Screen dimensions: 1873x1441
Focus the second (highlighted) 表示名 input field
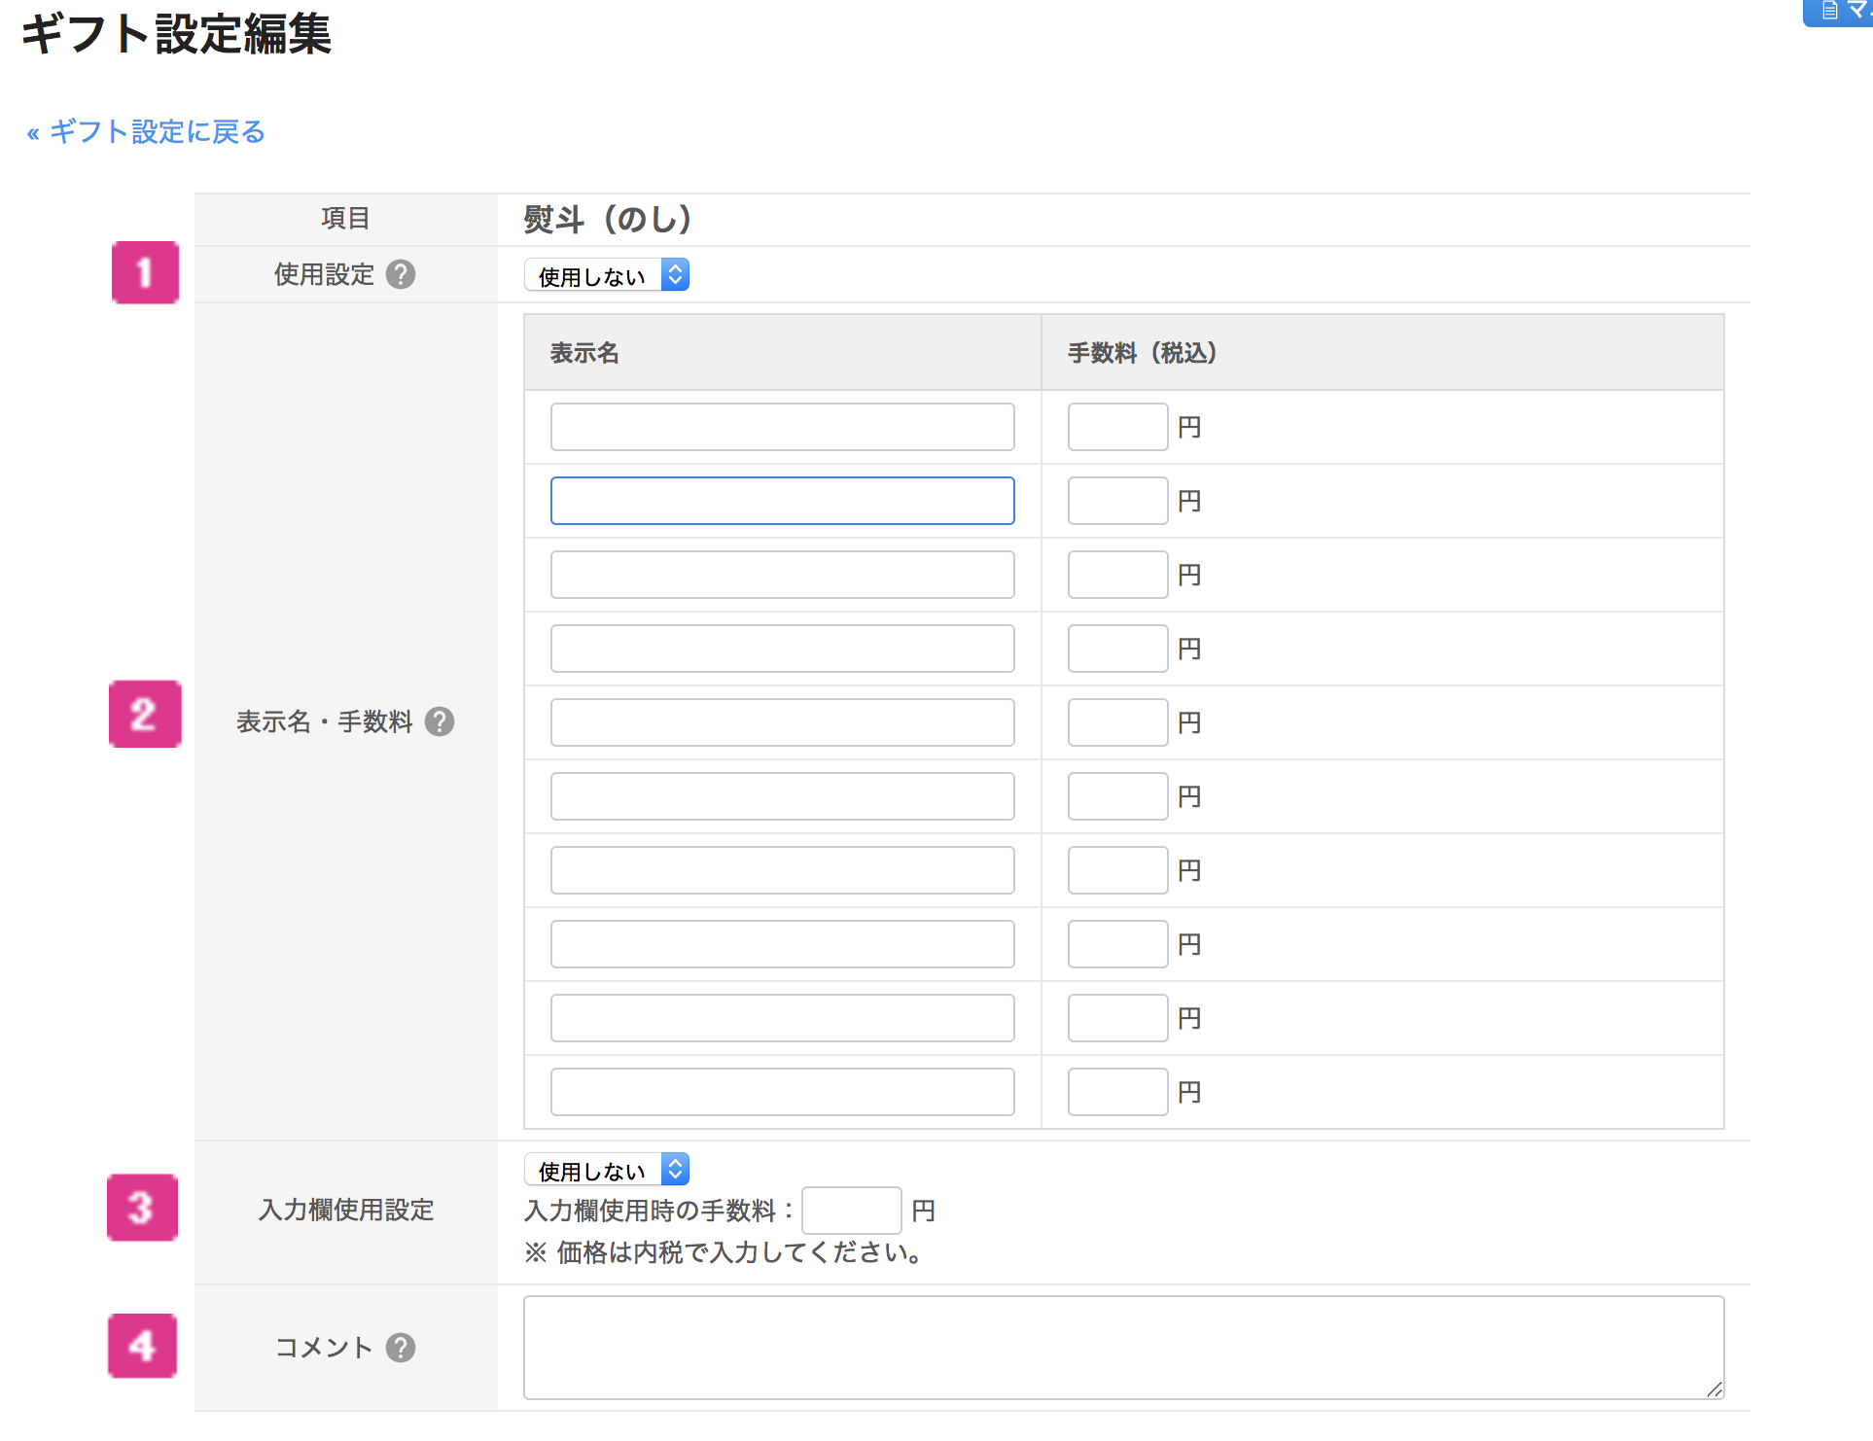pos(783,501)
